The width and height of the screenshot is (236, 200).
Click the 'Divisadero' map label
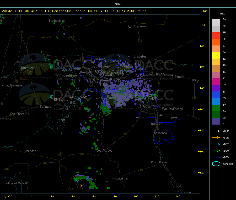coord(57,21)
